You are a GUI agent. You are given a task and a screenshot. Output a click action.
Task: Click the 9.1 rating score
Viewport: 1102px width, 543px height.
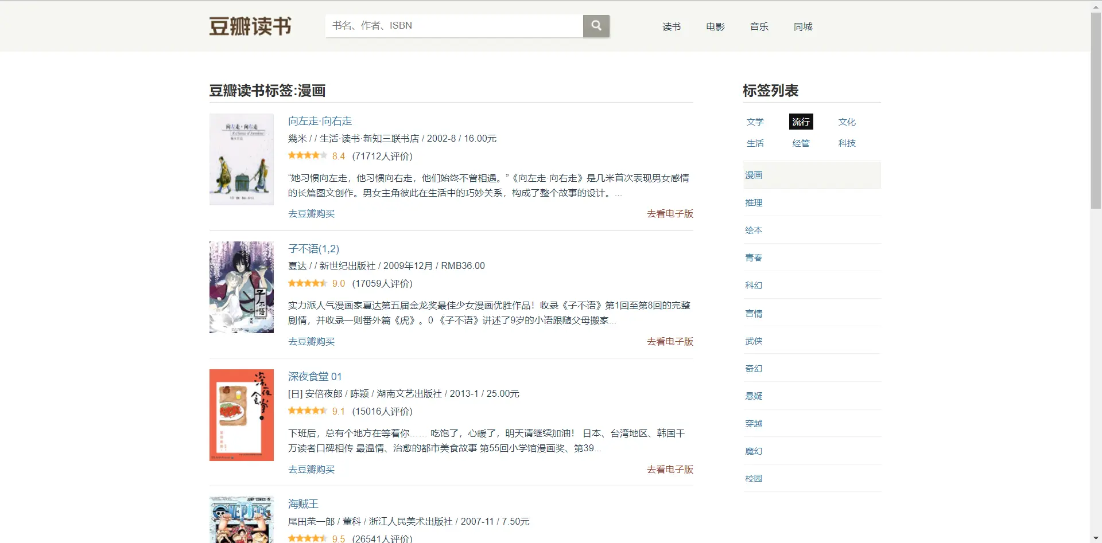point(339,411)
